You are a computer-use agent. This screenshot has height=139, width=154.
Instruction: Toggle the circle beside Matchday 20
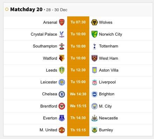click(7, 9)
